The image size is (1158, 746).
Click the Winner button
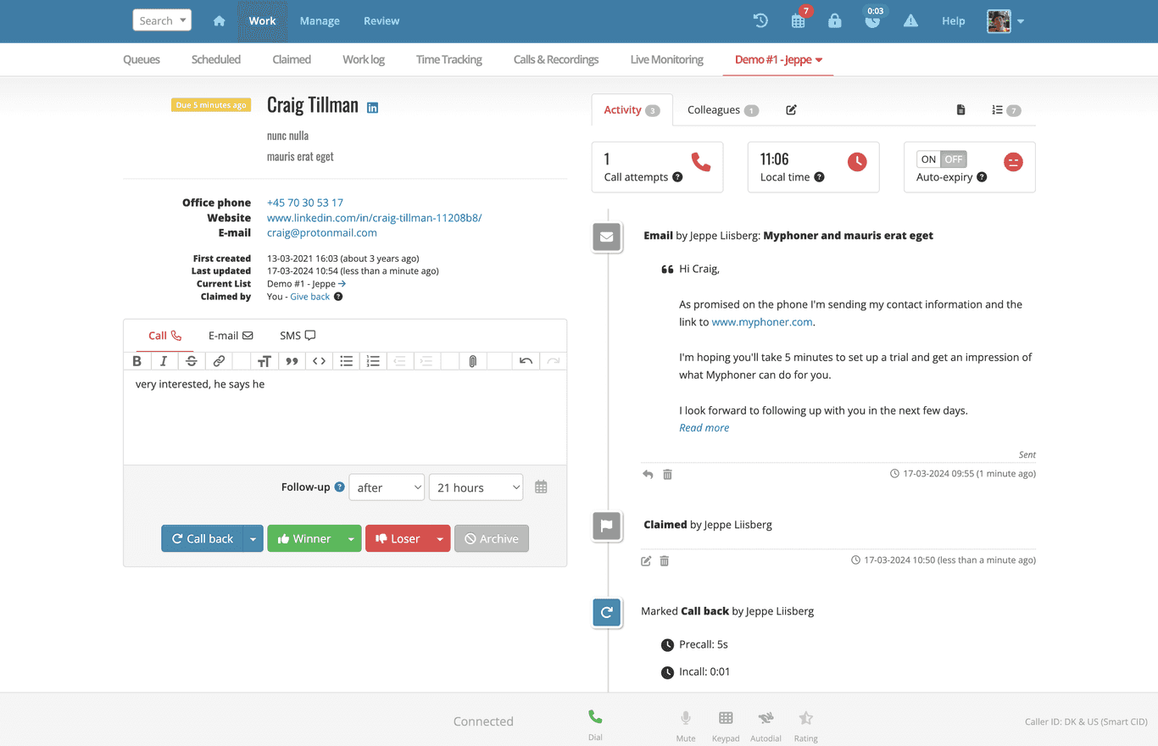click(303, 539)
